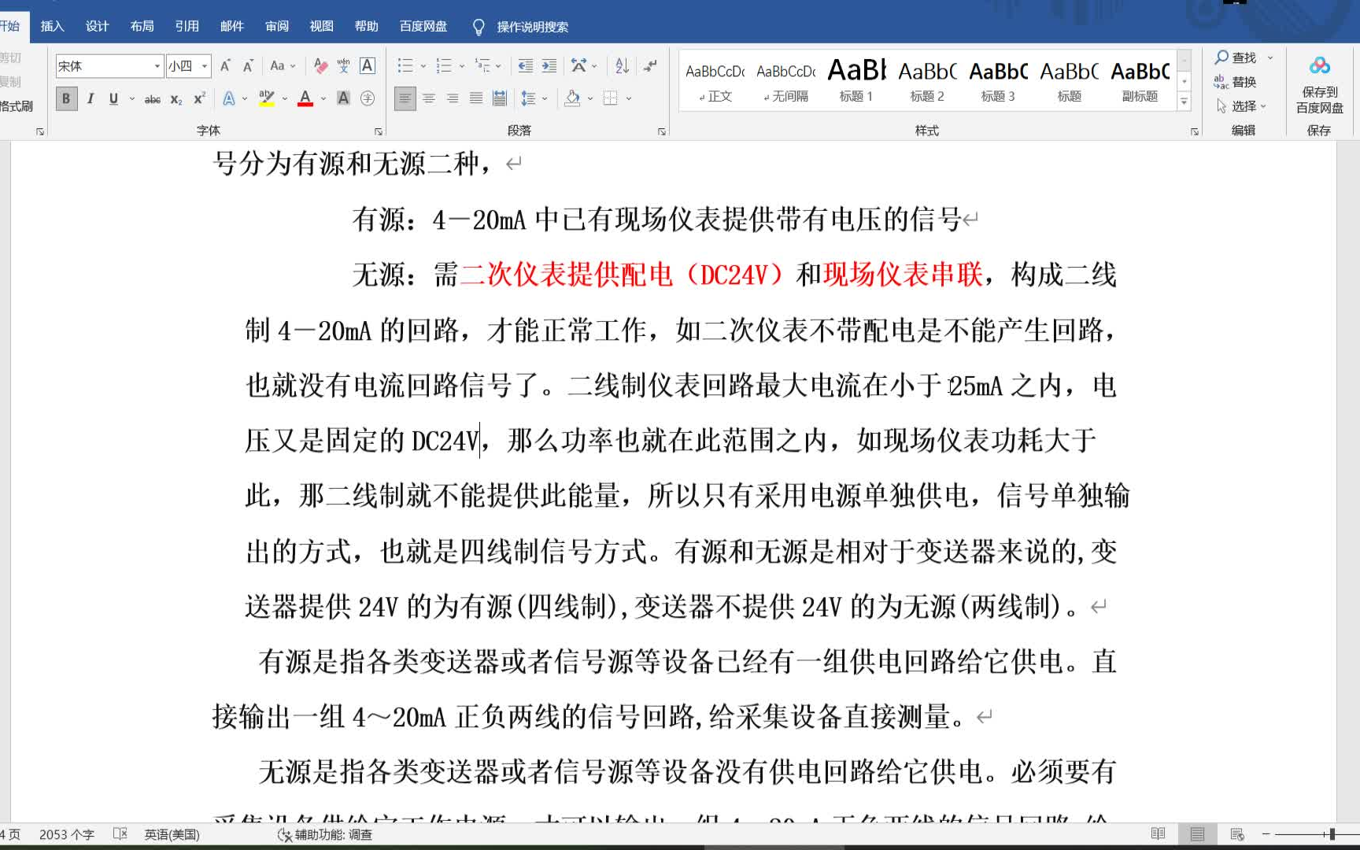Image resolution: width=1360 pixels, height=850 pixels.
Task: Click the 替换 replace button
Action: click(x=1235, y=82)
